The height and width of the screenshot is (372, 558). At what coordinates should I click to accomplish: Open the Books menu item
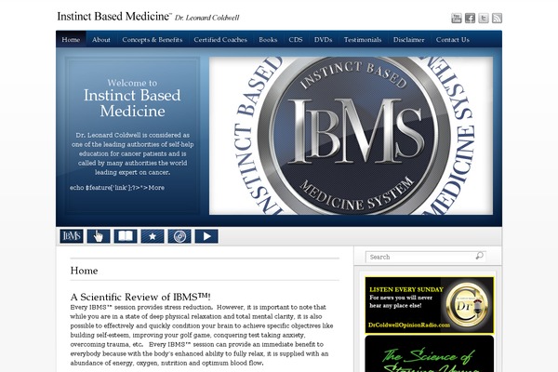268,39
